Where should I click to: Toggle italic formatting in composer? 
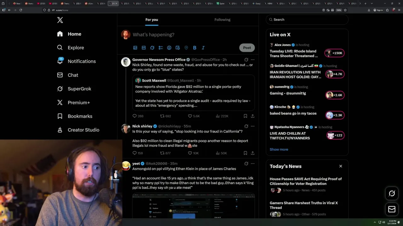pos(203,48)
